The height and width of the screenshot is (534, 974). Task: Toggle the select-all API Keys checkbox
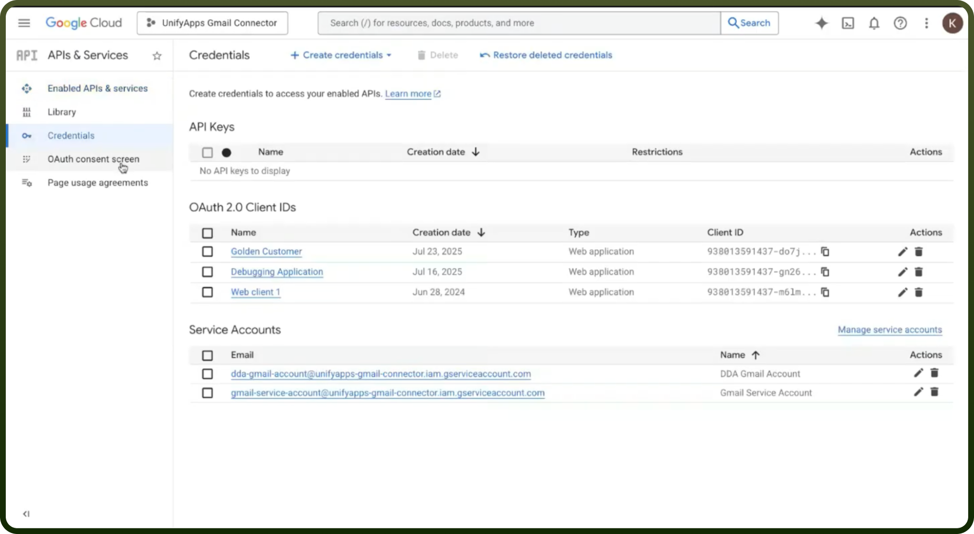208,153
